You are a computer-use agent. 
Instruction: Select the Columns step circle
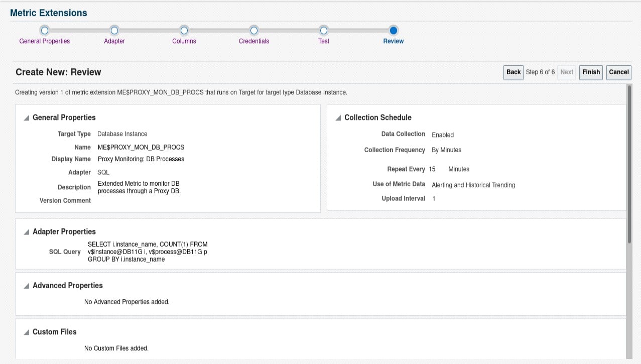[184, 30]
